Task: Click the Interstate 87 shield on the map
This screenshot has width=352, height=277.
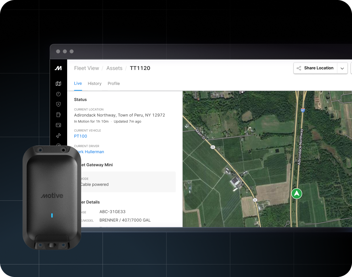Action: coord(302,110)
